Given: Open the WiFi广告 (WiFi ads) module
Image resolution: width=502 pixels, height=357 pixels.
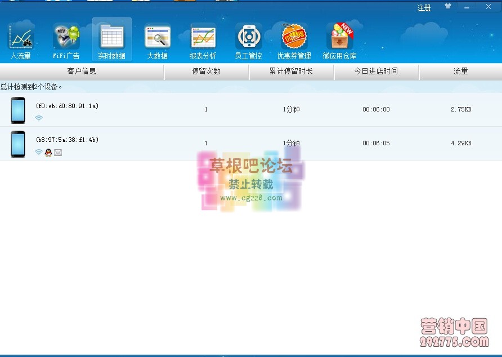Looking at the screenshot, I should pos(66,39).
